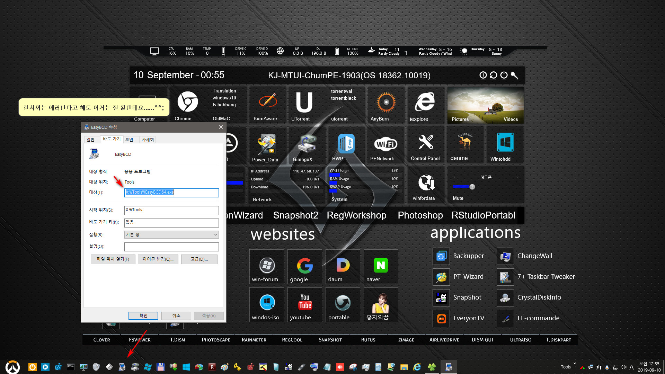Open the wrench settings icon in header

point(514,75)
